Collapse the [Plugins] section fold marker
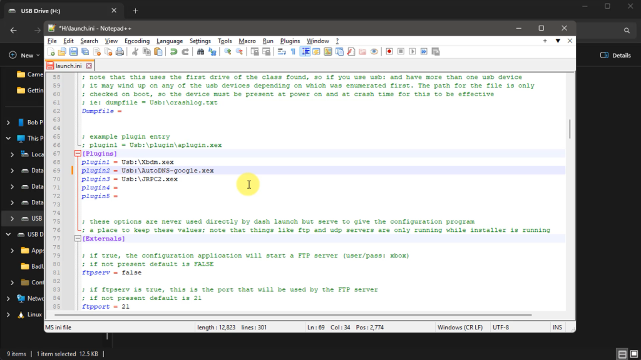This screenshot has width=641, height=360. point(78,154)
